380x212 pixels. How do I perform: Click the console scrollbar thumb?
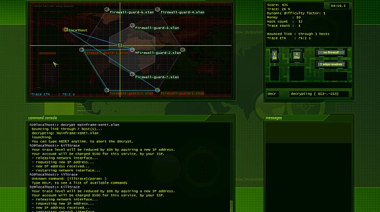click(231, 206)
